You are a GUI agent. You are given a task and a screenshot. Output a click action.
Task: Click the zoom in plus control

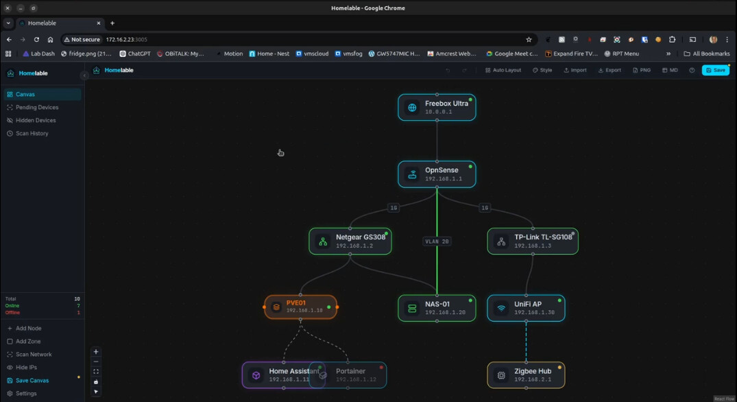coord(96,352)
